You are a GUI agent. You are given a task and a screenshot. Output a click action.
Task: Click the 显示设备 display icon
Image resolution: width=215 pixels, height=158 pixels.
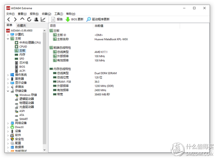click(12, 83)
